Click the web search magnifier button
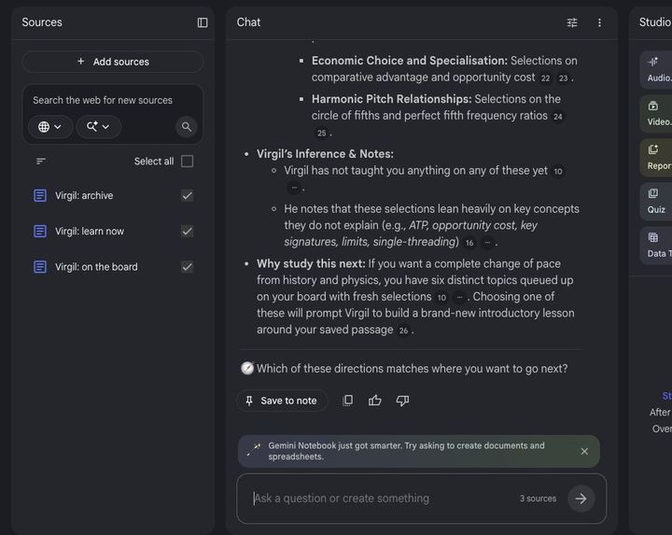The width and height of the screenshot is (672, 535). tap(187, 127)
